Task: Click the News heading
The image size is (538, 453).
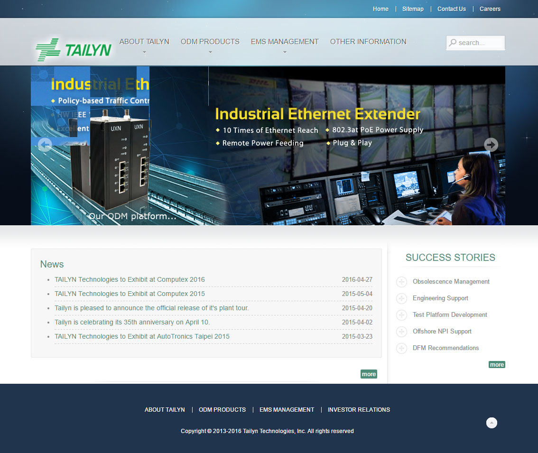Action: (52, 264)
